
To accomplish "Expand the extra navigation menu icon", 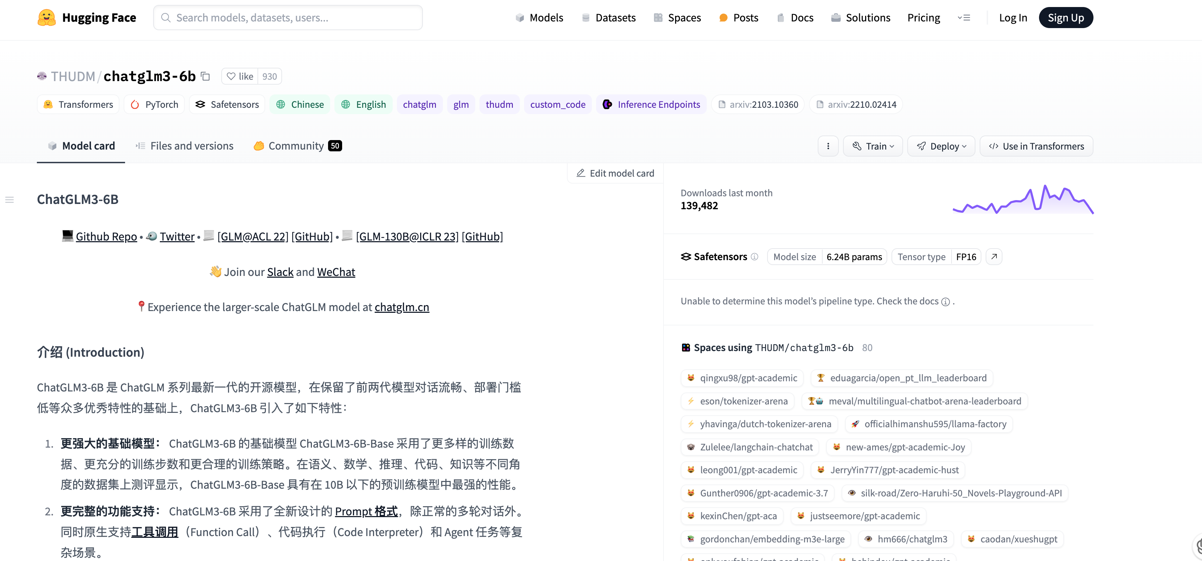I will point(964,18).
